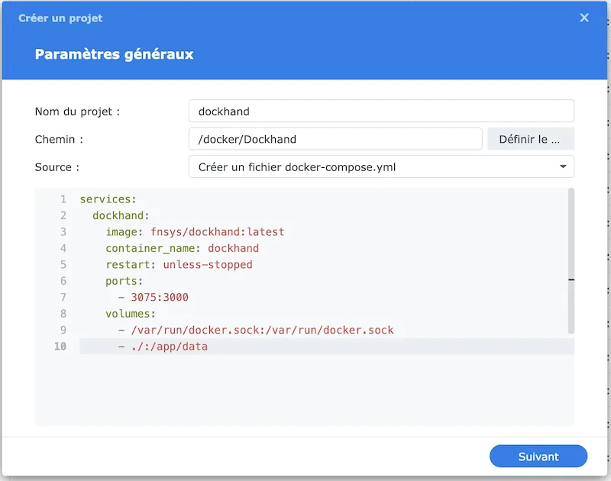This screenshot has width=611, height=481.
Task: Close the Créer un projet dialog
Action: pyautogui.click(x=584, y=18)
